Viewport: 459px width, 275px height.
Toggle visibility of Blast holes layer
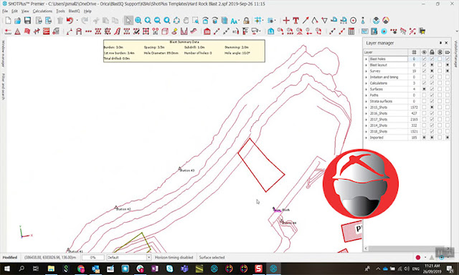click(424, 59)
